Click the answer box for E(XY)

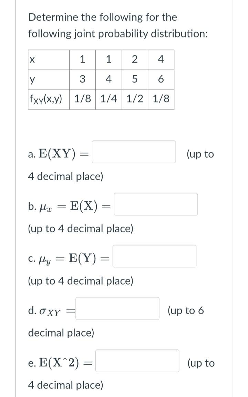click(x=134, y=152)
